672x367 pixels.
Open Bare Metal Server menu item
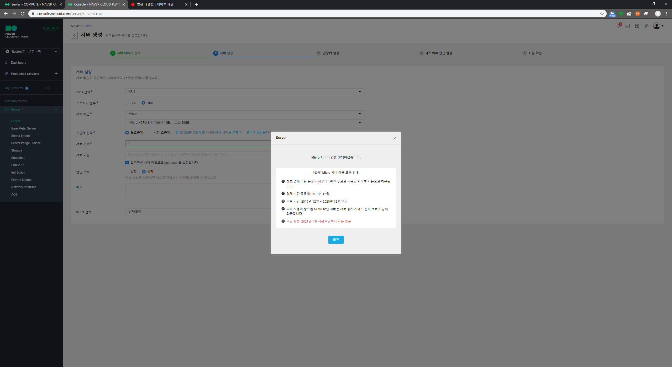tap(24, 128)
